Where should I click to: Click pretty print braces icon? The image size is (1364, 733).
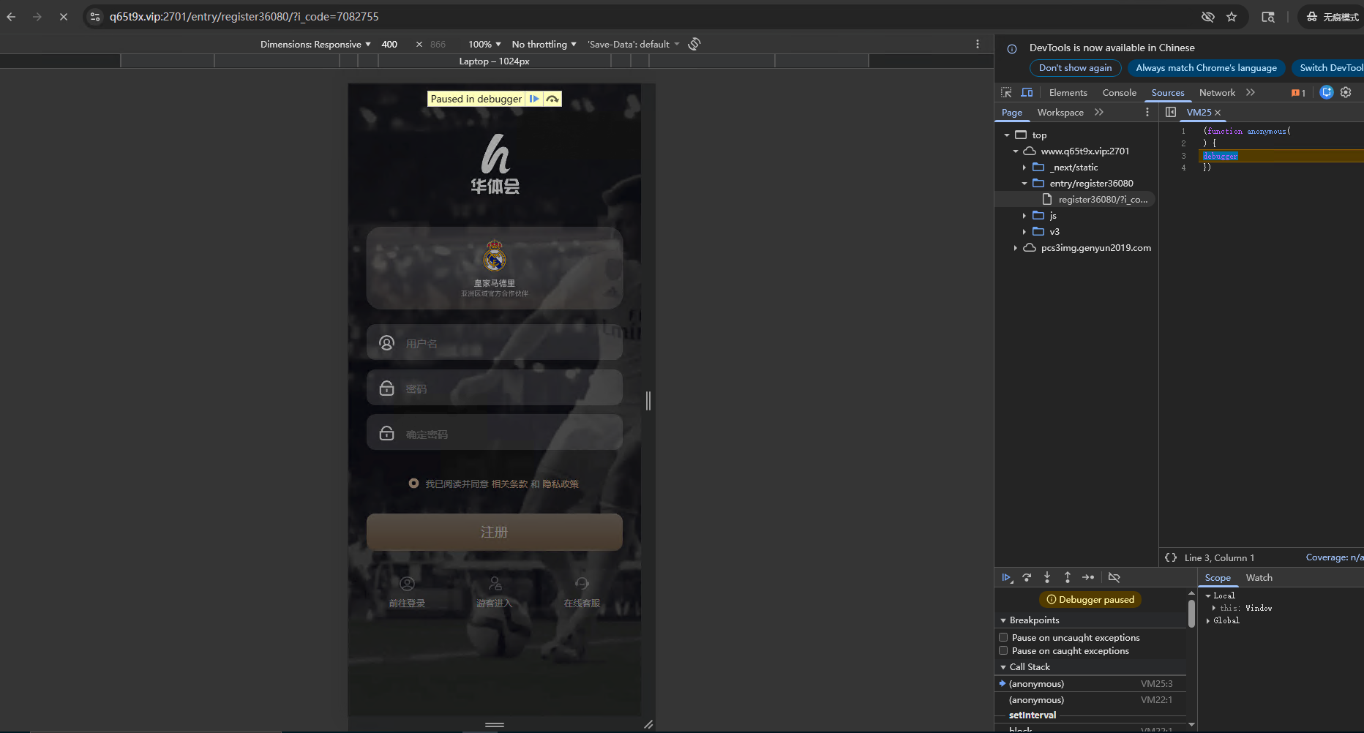(x=1171, y=557)
